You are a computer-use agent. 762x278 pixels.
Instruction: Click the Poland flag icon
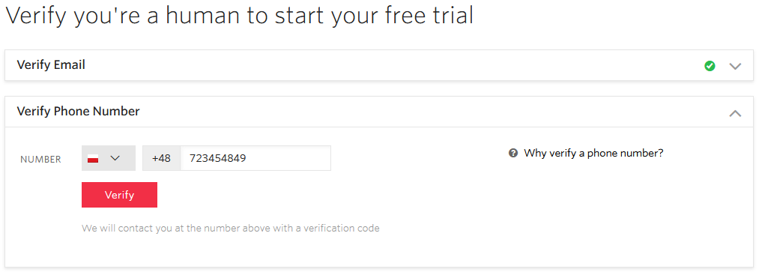(93, 158)
